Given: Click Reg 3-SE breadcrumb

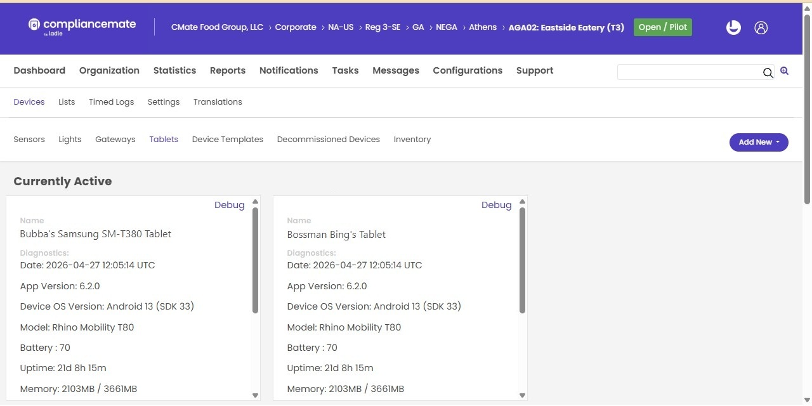Looking at the screenshot, I should tap(383, 27).
